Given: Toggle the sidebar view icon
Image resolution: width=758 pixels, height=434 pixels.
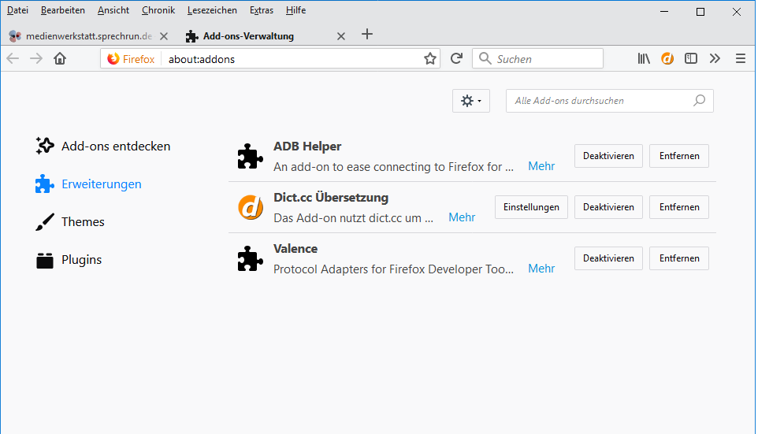Looking at the screenshot, I should point(691,58).
